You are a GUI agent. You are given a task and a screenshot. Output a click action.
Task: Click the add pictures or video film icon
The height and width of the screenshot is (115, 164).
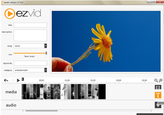coord(158,87)
